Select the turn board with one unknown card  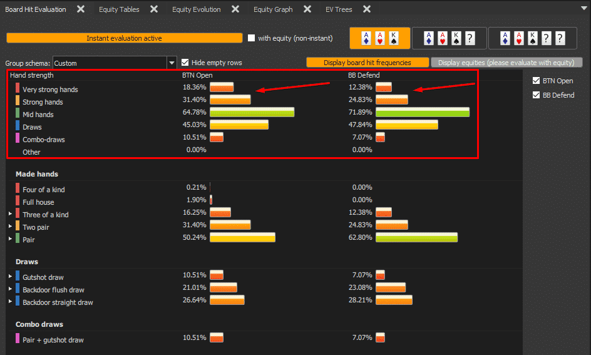click(450, 38)
